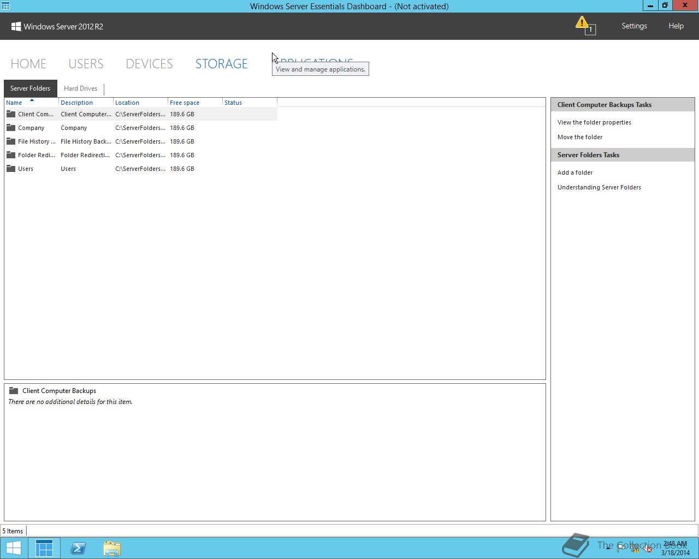The width and height of the screenshot is (699, 559).
Task: Select the 'Client Computer...' description cell
Action: [86, 114]
